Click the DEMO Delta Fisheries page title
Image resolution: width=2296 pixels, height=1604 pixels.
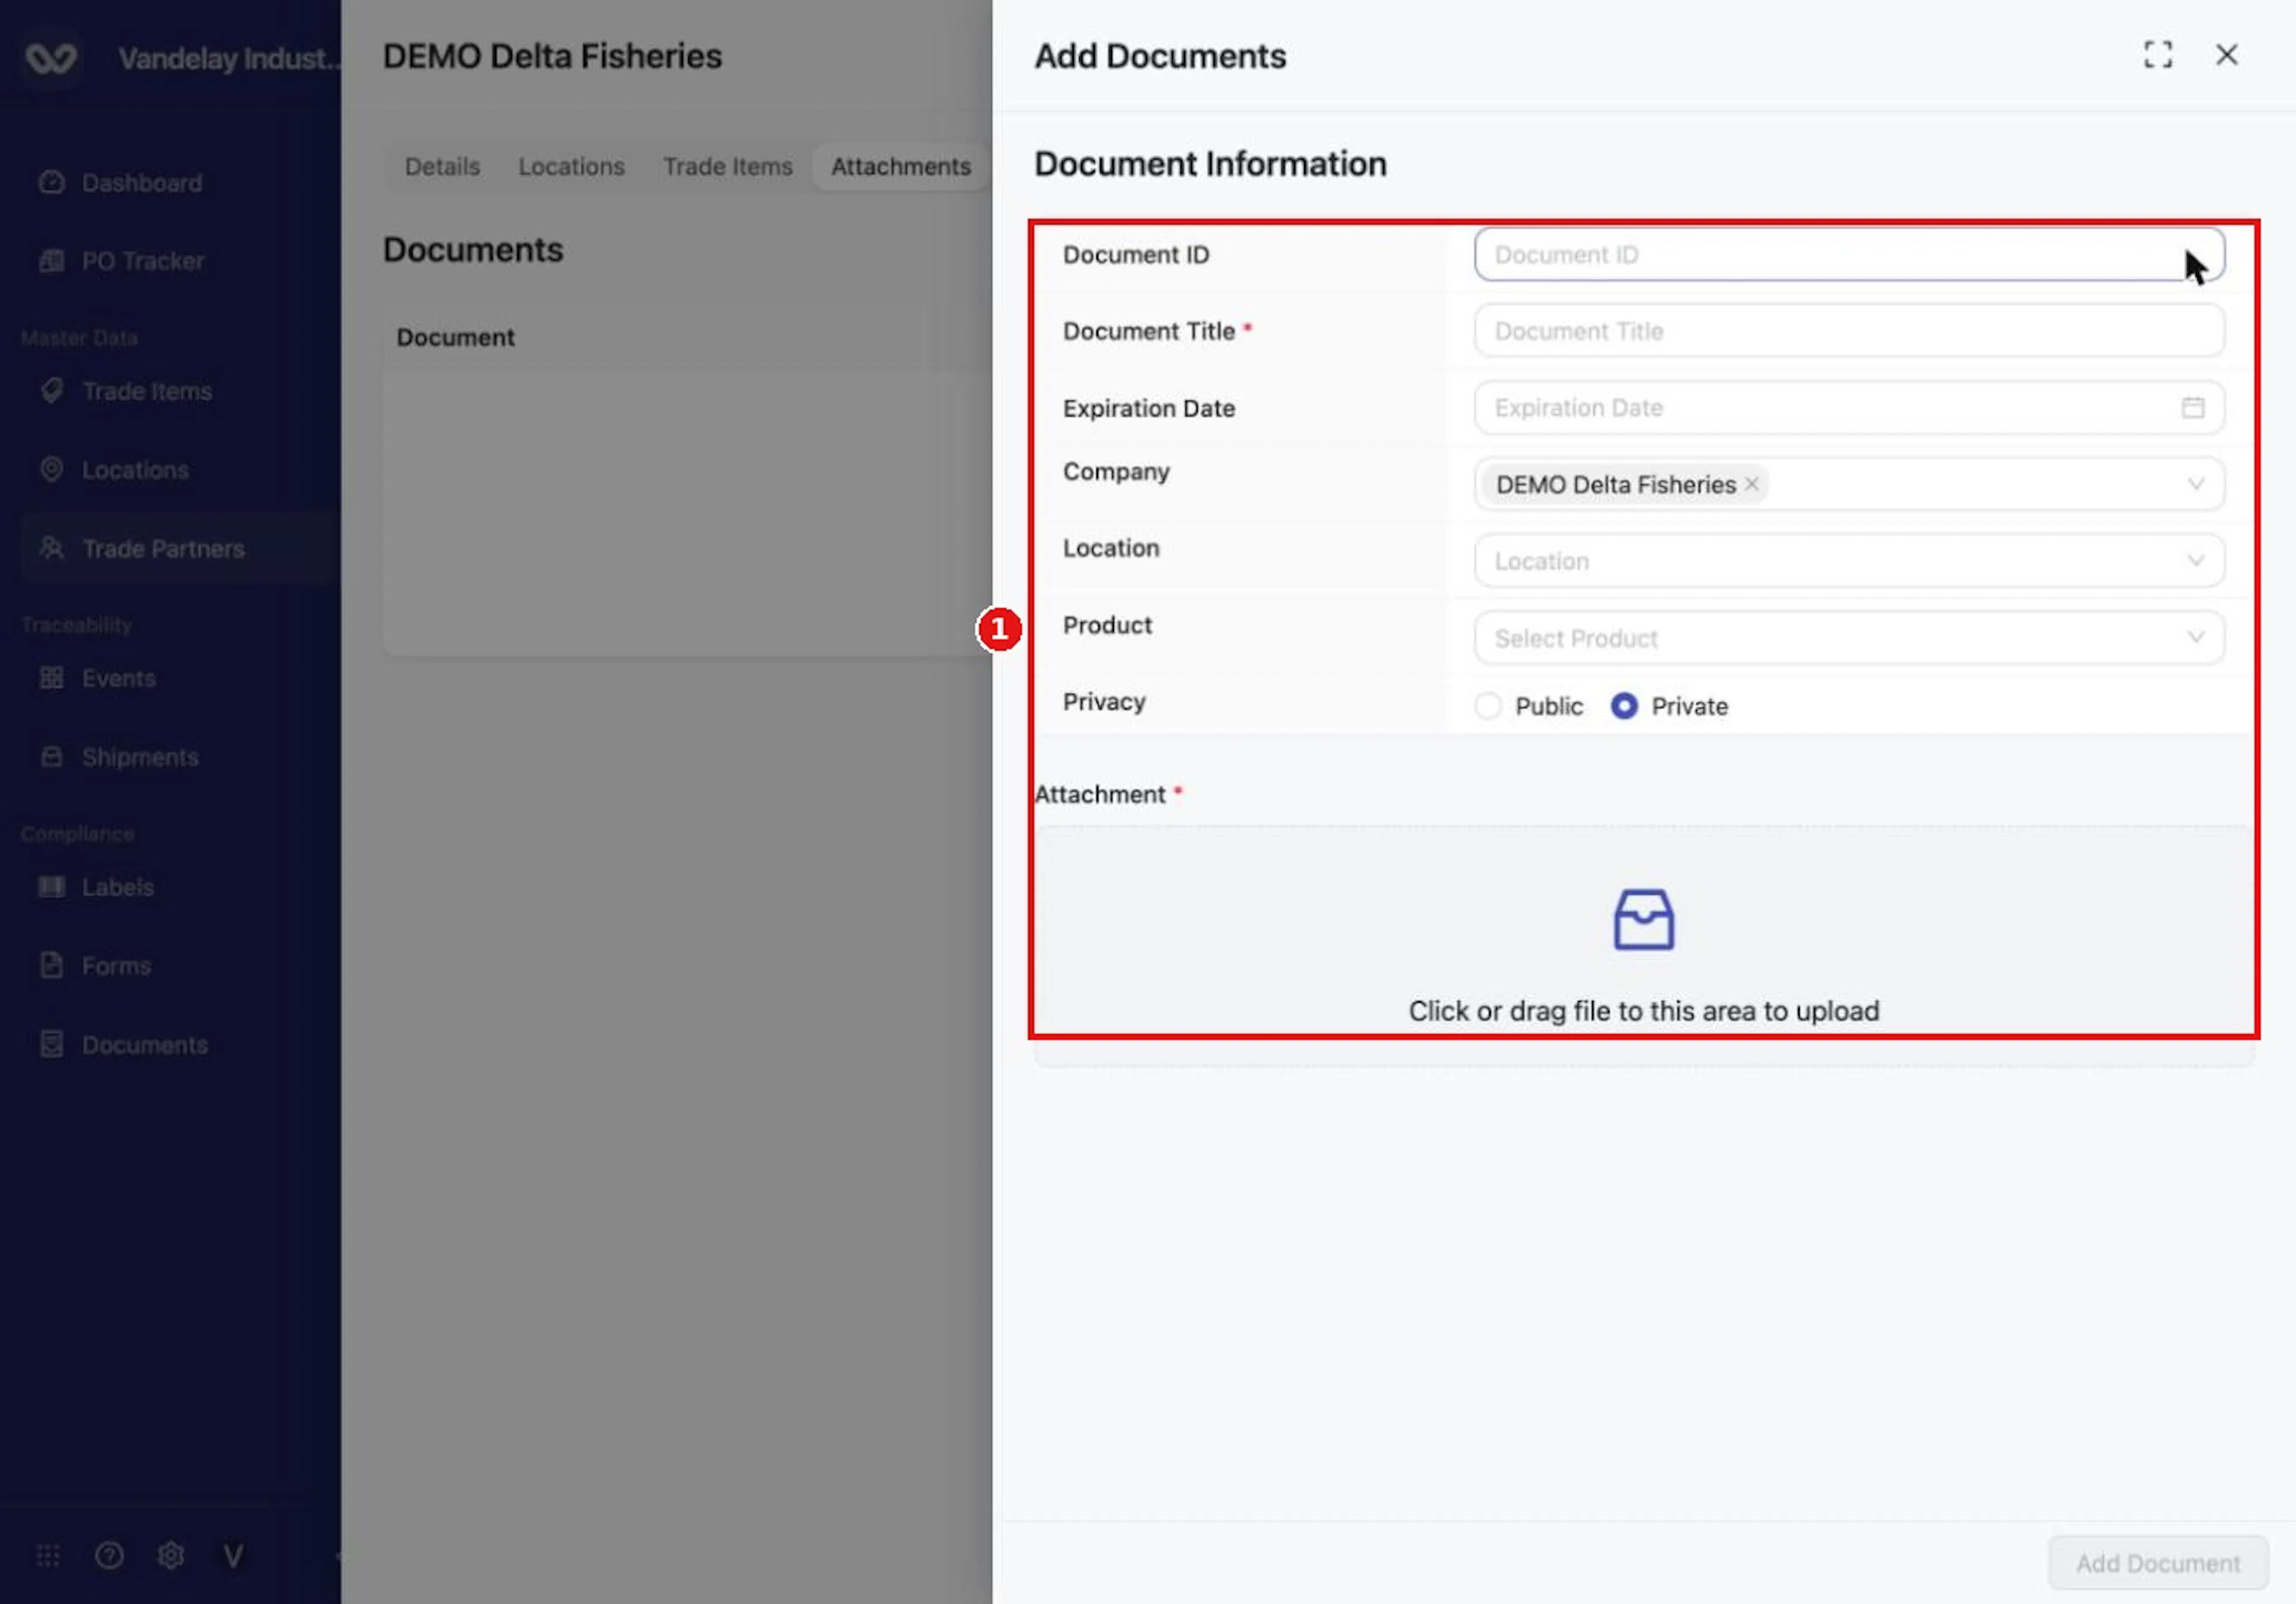[x=552, y=56]
